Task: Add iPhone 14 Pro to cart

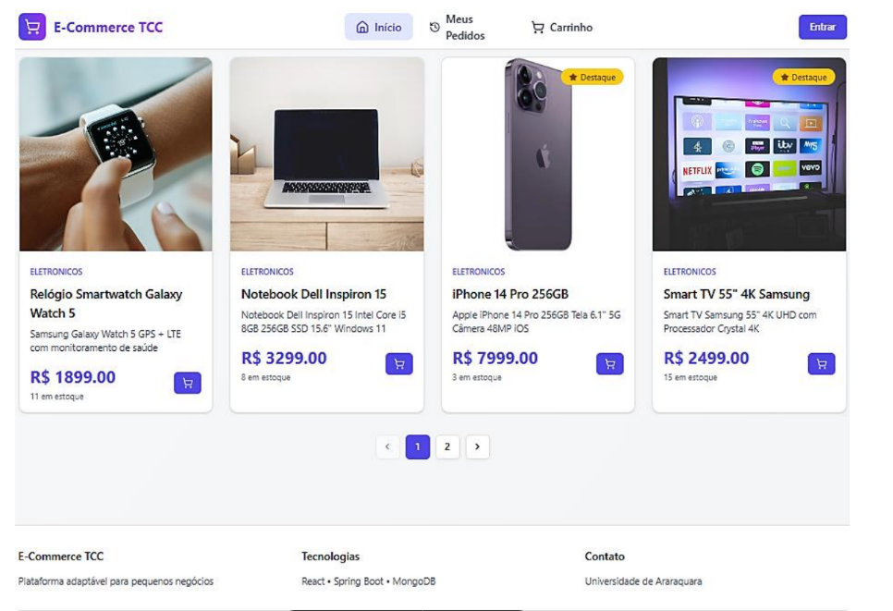Action: pos(610,364)
